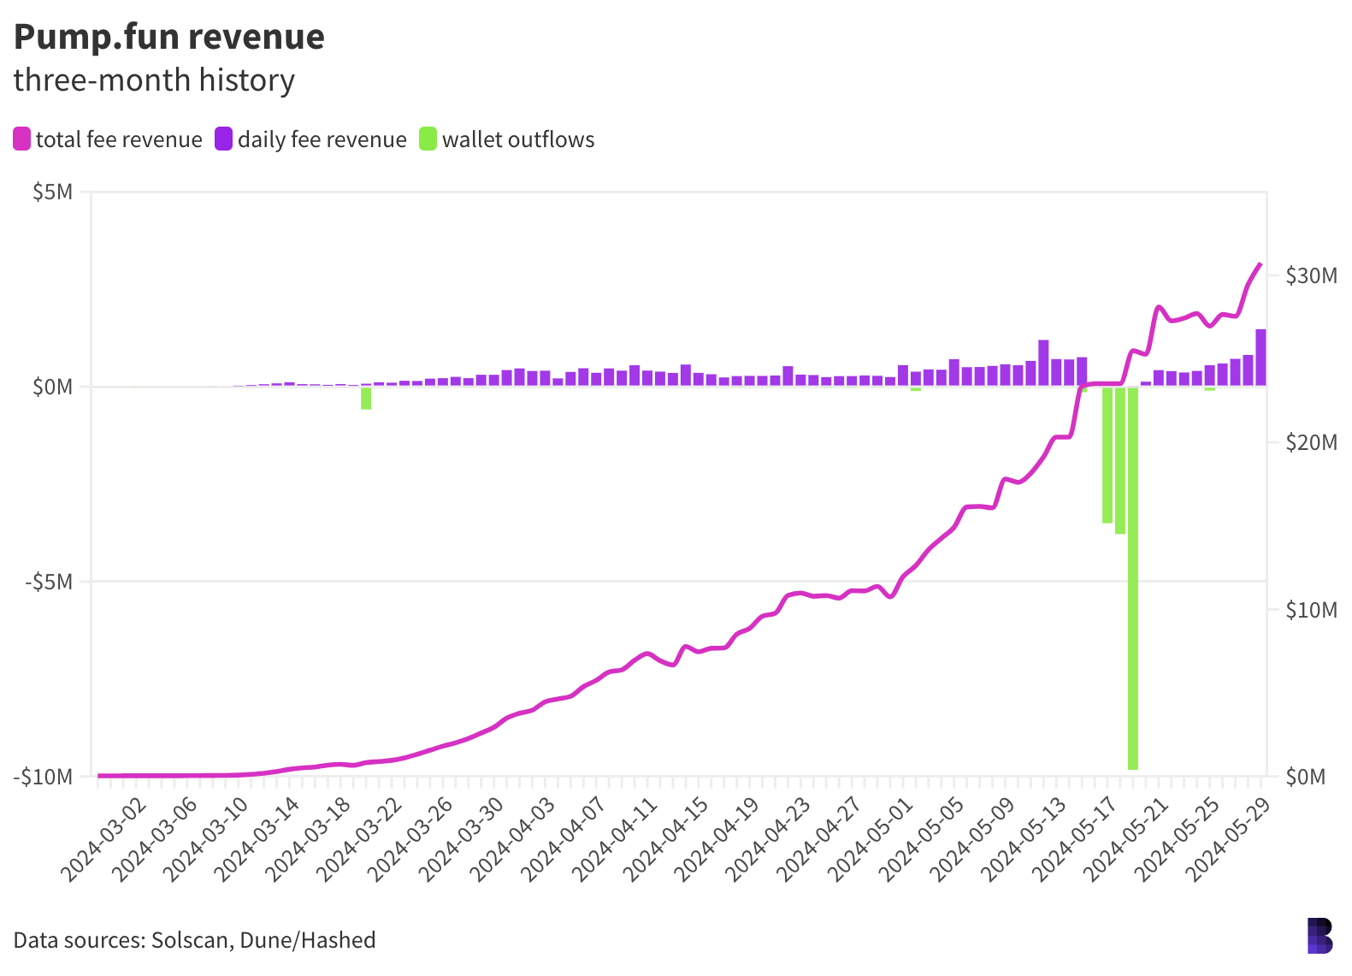Click the pink total fee revenue swatch
The width and height of the screenshot is (1352, 976).
coord(22,139)
